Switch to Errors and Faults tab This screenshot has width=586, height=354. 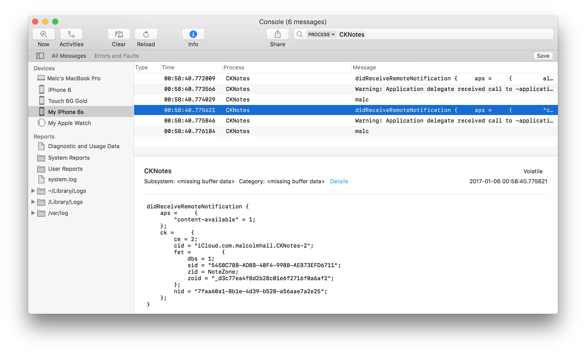tap(116, 56)
